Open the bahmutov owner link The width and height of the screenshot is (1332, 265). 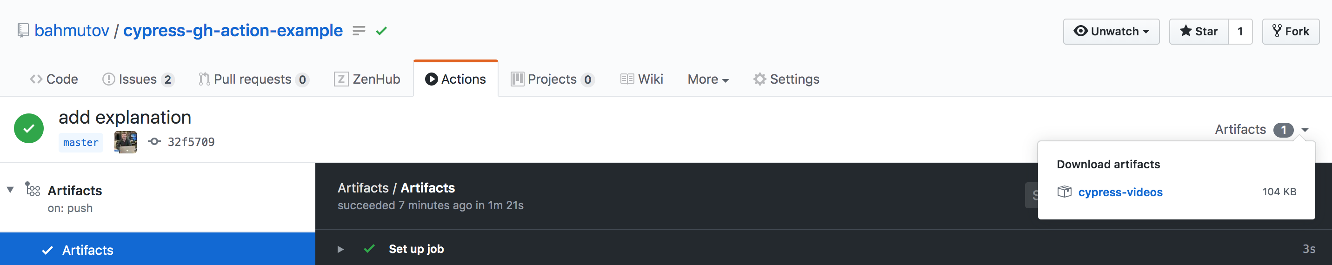(72, 31)
